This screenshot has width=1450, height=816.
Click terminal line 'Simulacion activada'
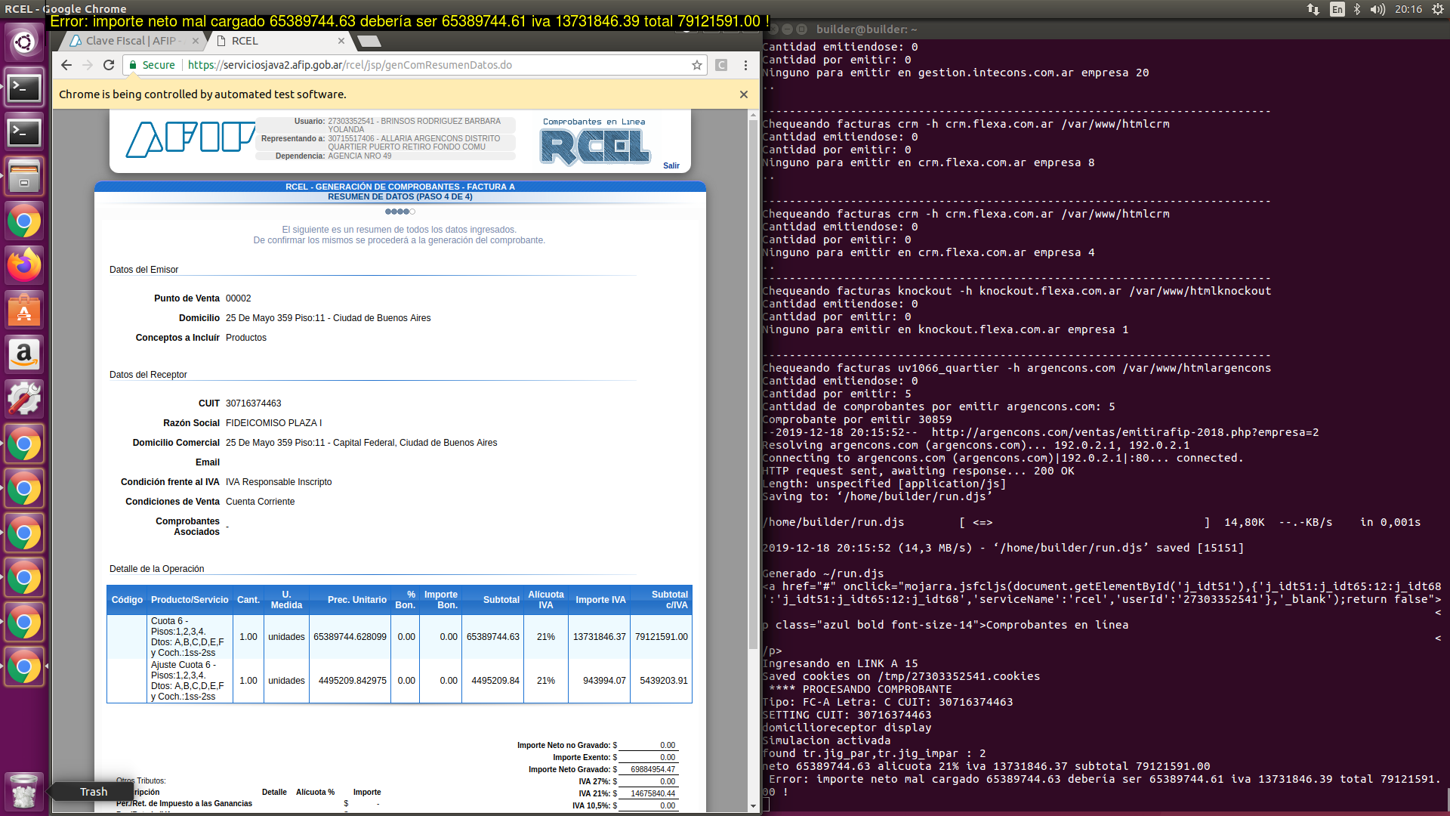[826, 740]
